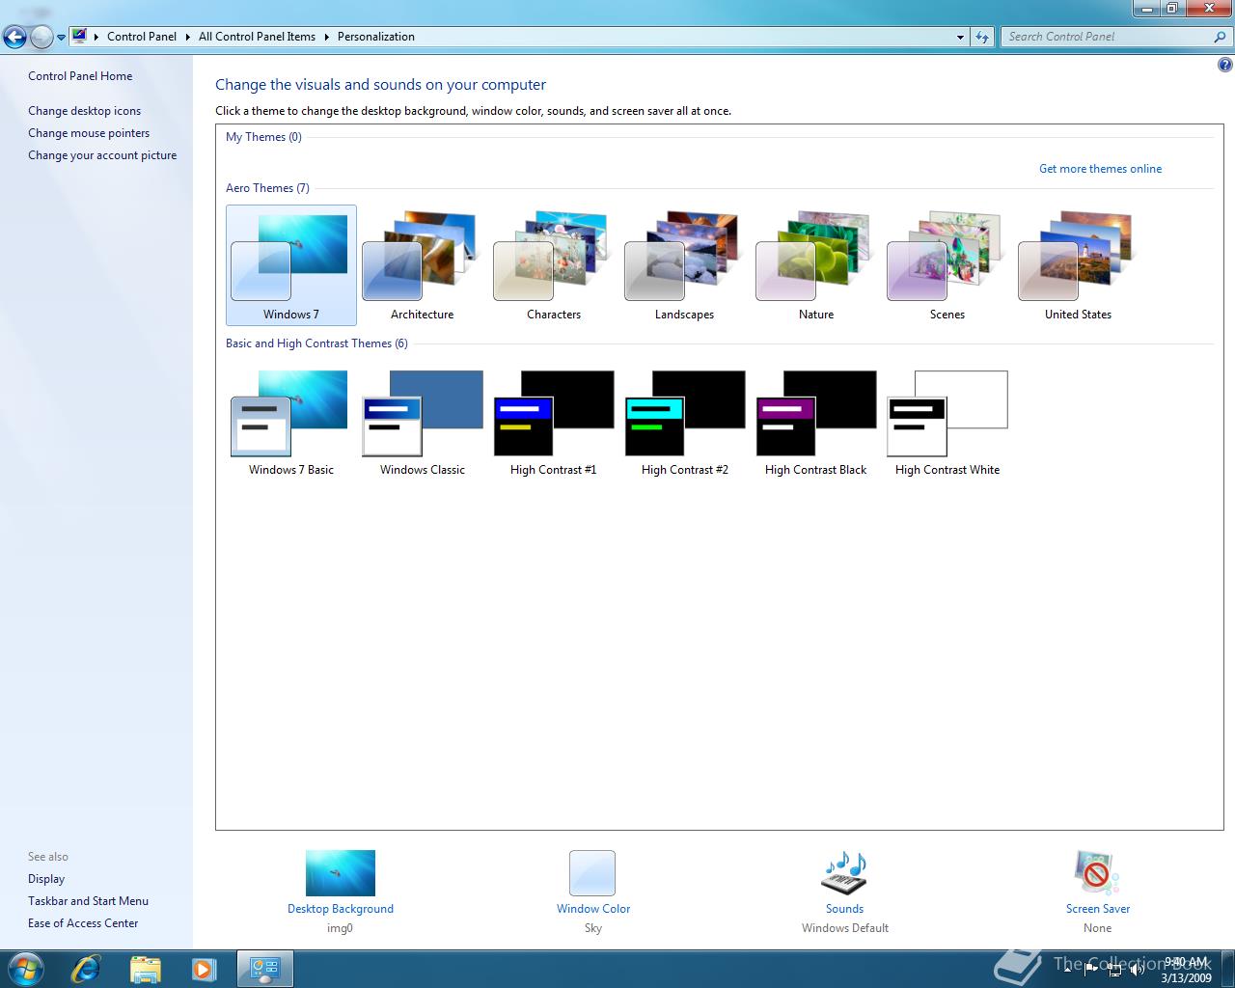
Task: Select the United States theme
Action: [1078, 265]
